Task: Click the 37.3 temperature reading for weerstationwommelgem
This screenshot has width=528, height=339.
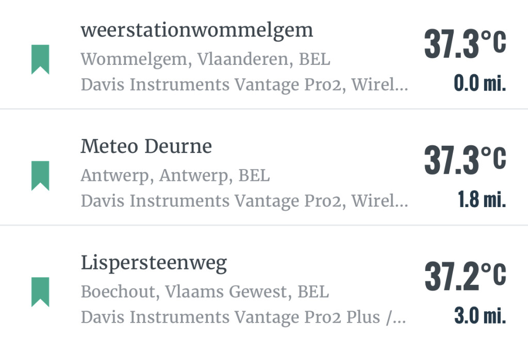Action: click(452, 44)
